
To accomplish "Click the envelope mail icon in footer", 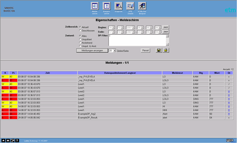I will (8, 141).
